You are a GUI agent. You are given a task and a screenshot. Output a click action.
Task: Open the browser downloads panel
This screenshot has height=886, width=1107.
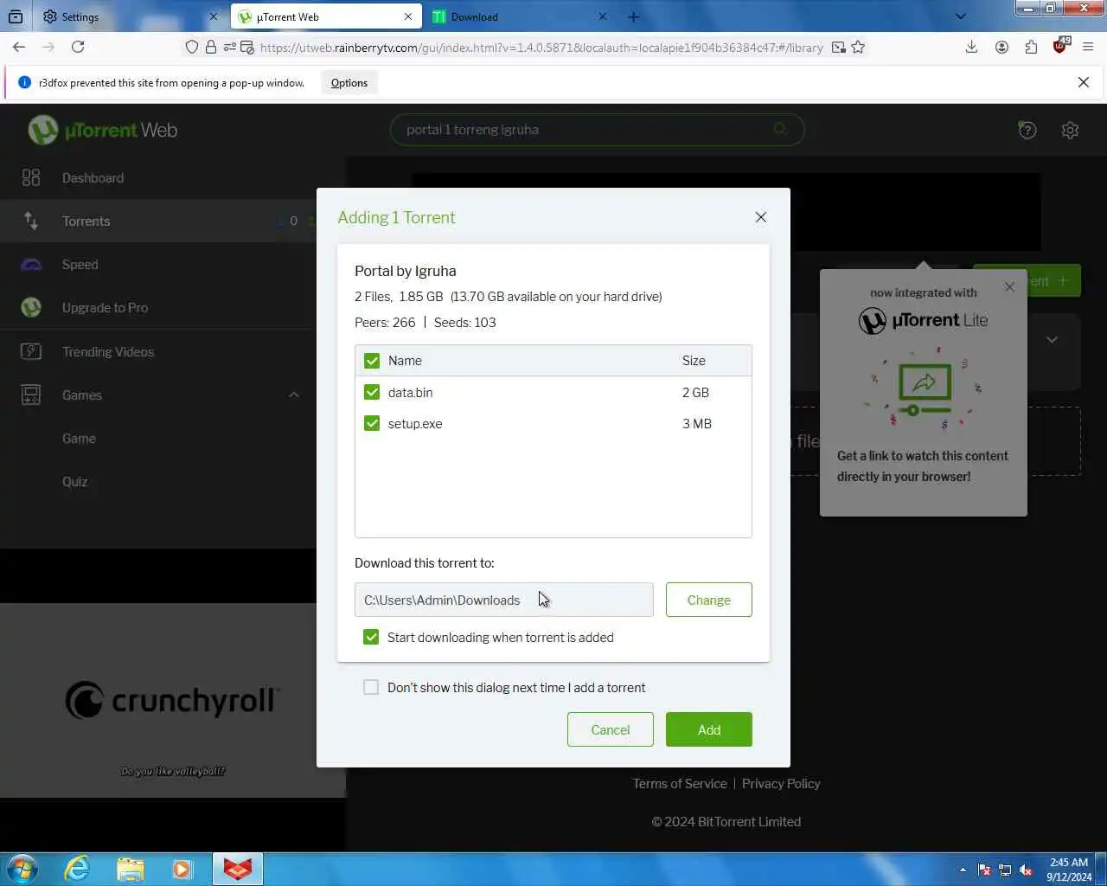[971, 47]
